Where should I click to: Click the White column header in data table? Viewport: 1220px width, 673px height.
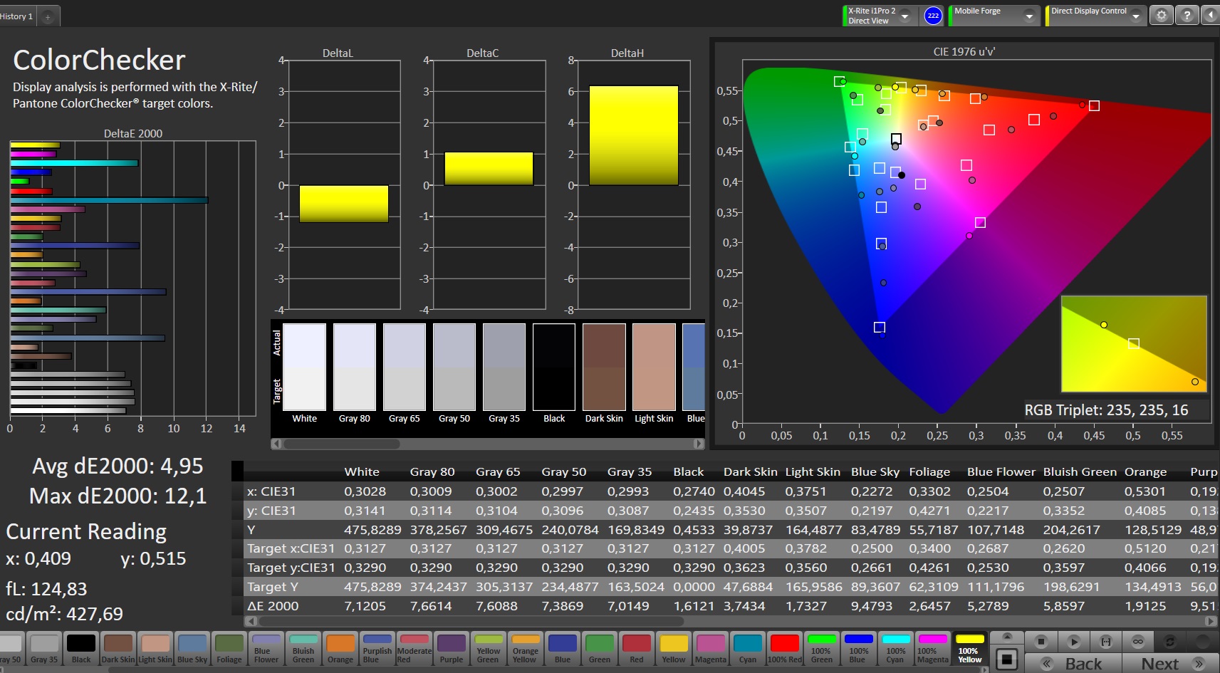pos(362,472)
